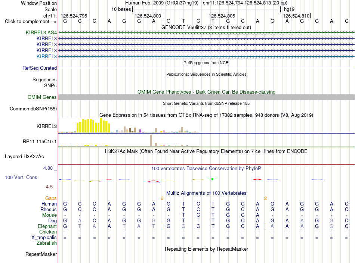Select the Human alignment row label
The height and width of the screenshot is (263, 355).
[49, 204]
